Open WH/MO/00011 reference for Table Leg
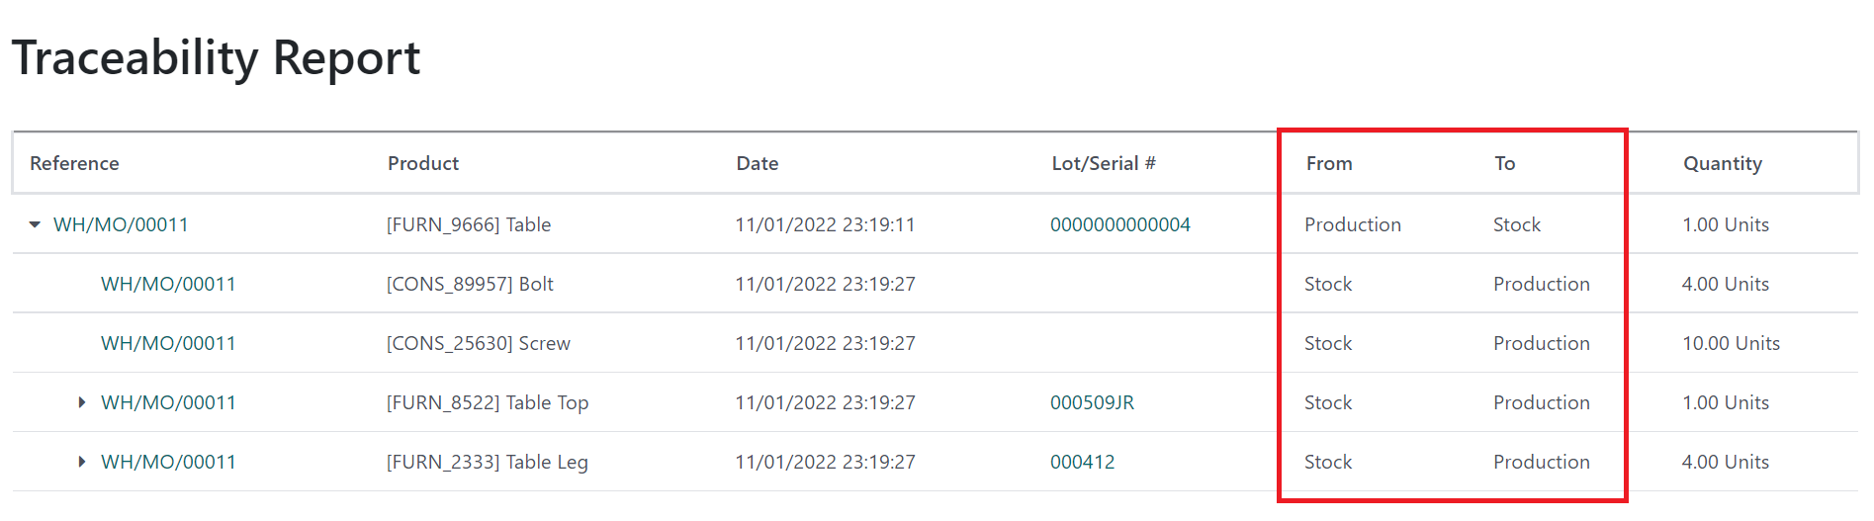1874x521 pixels. tap(168, 462)
